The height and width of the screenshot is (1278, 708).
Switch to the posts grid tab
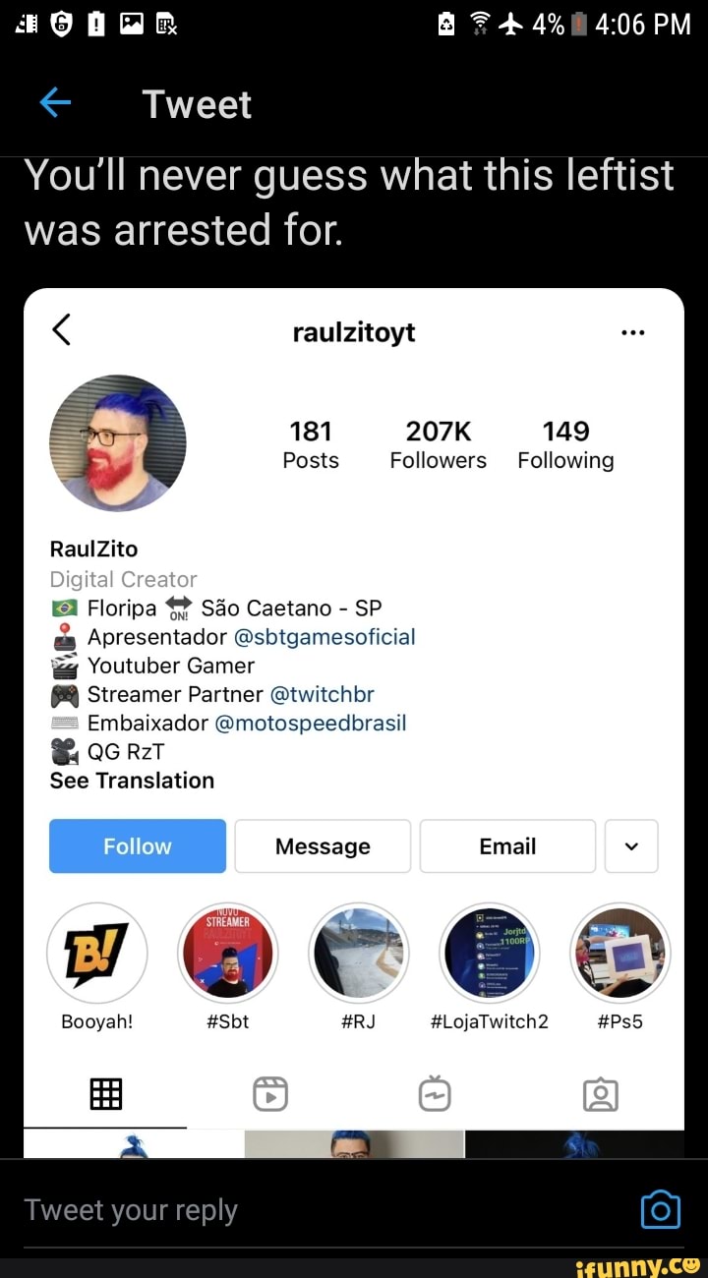click(105, 1093)
